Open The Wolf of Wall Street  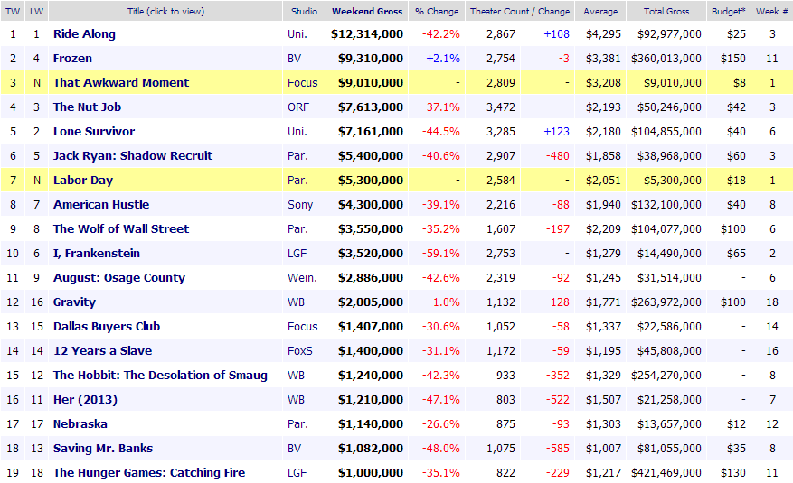click(x=121, y=228)
